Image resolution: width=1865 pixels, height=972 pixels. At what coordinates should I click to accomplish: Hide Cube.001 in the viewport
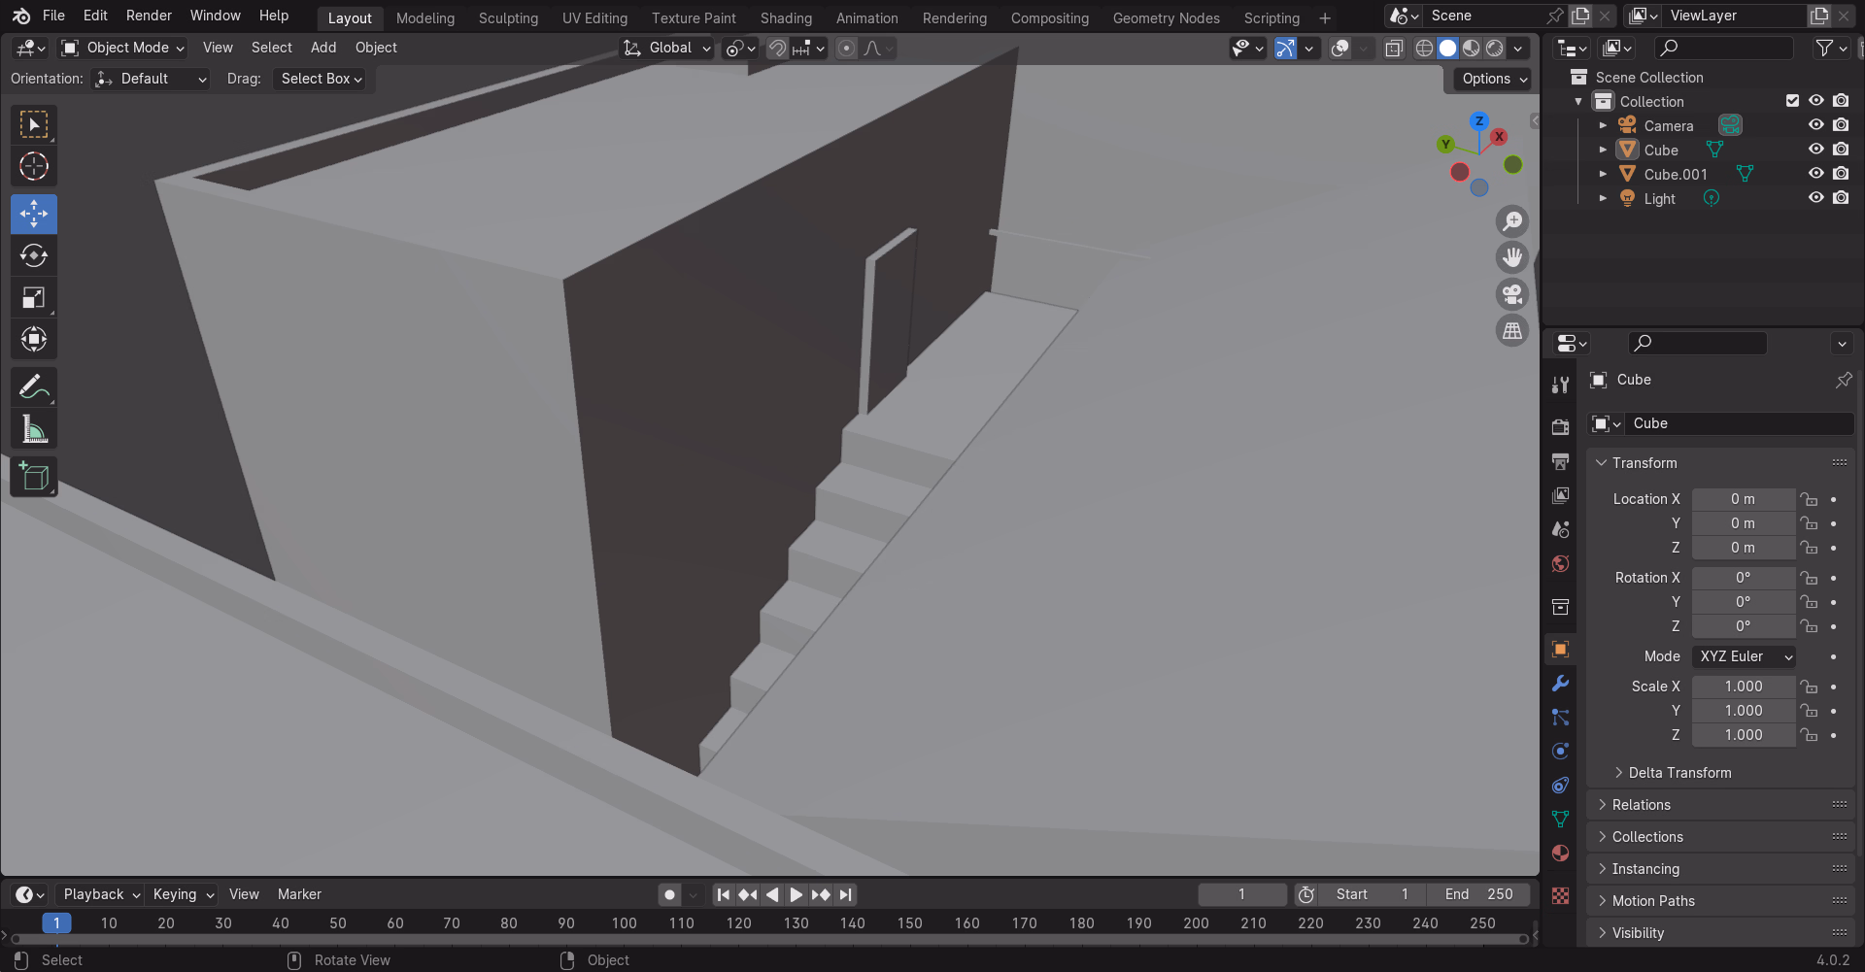point(1815,174)
